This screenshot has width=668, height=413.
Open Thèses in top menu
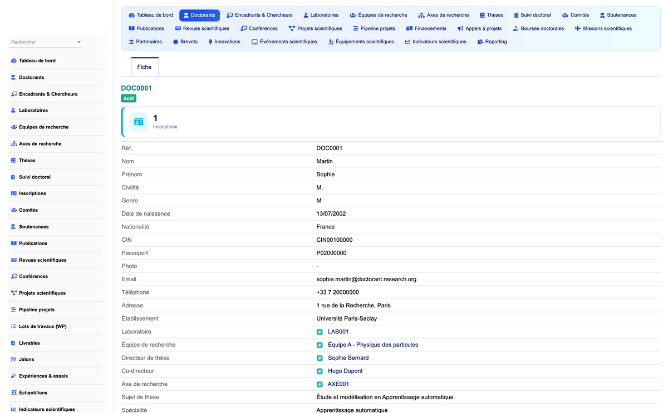point(492,15)
